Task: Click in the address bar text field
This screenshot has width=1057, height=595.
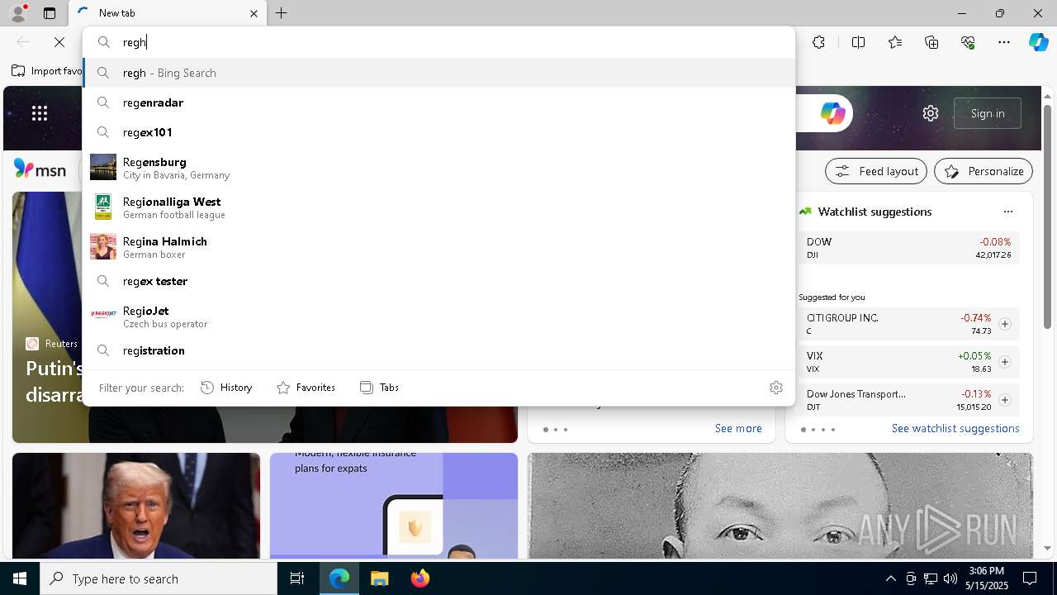Action: 454,42
